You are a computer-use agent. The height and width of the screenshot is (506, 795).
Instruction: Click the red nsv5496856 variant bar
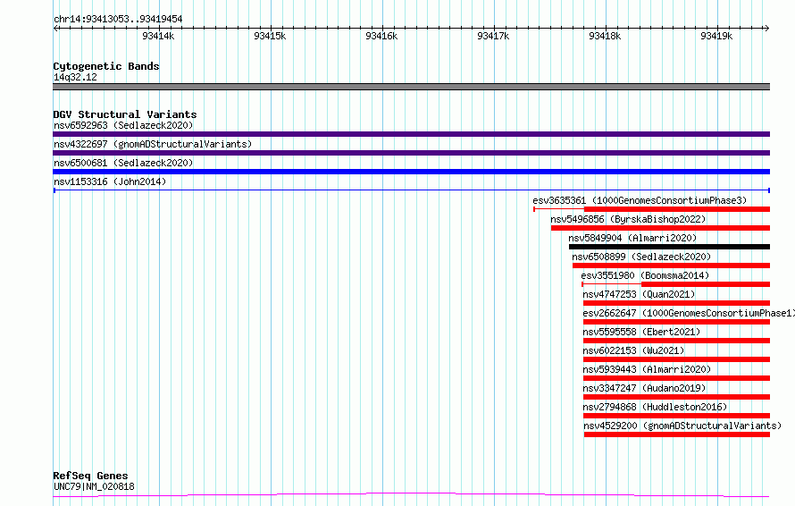661,228
